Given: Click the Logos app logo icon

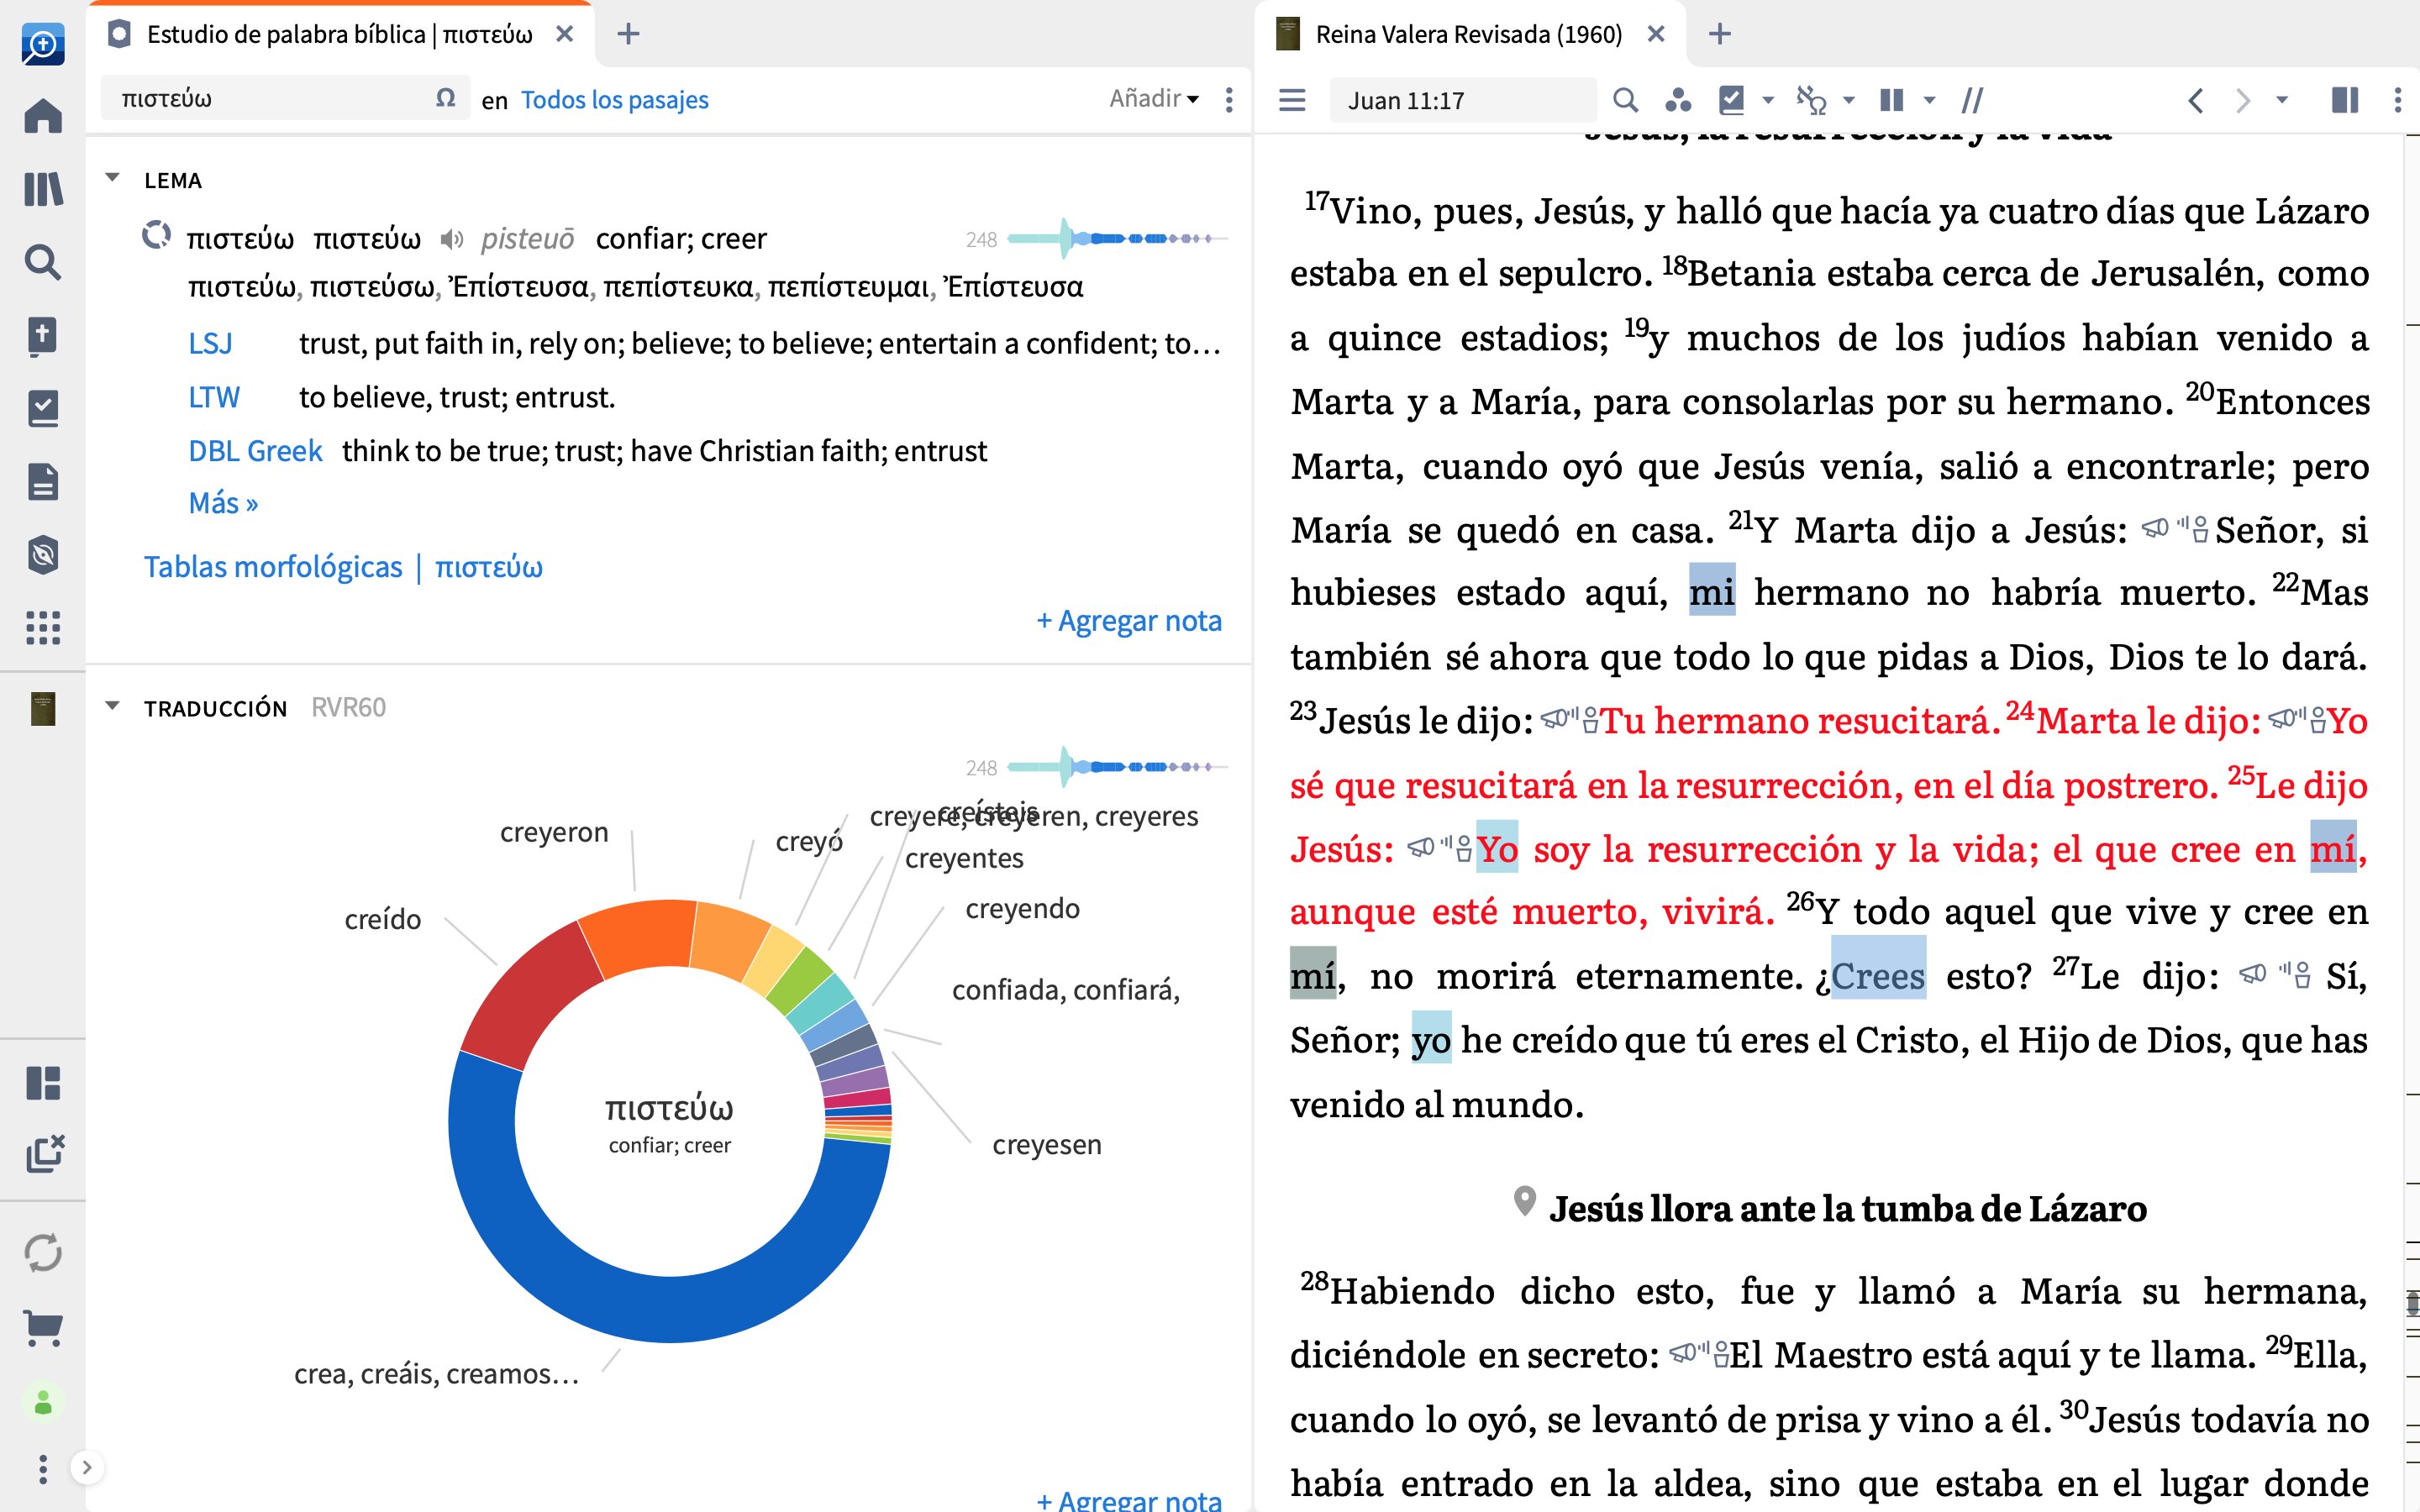Looking at the screenshot, I should tap(42, 44).
